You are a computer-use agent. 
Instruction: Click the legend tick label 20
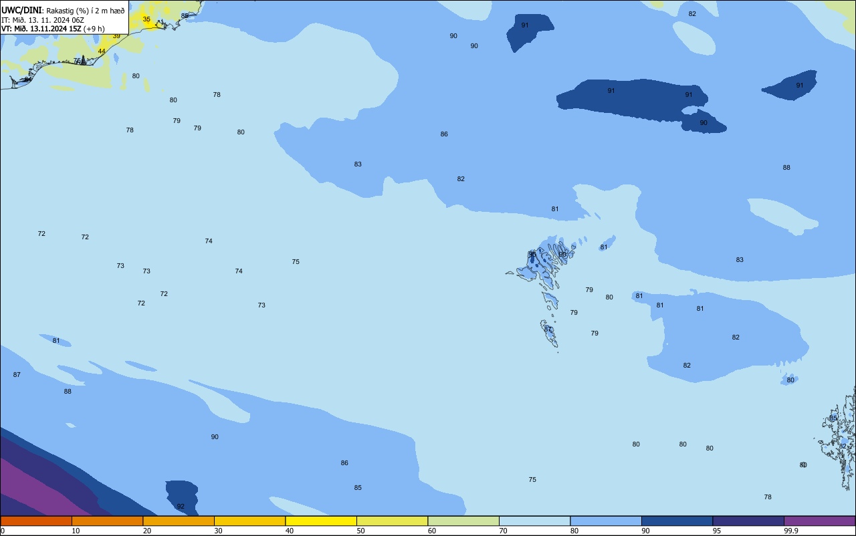(x=147, y=531)
